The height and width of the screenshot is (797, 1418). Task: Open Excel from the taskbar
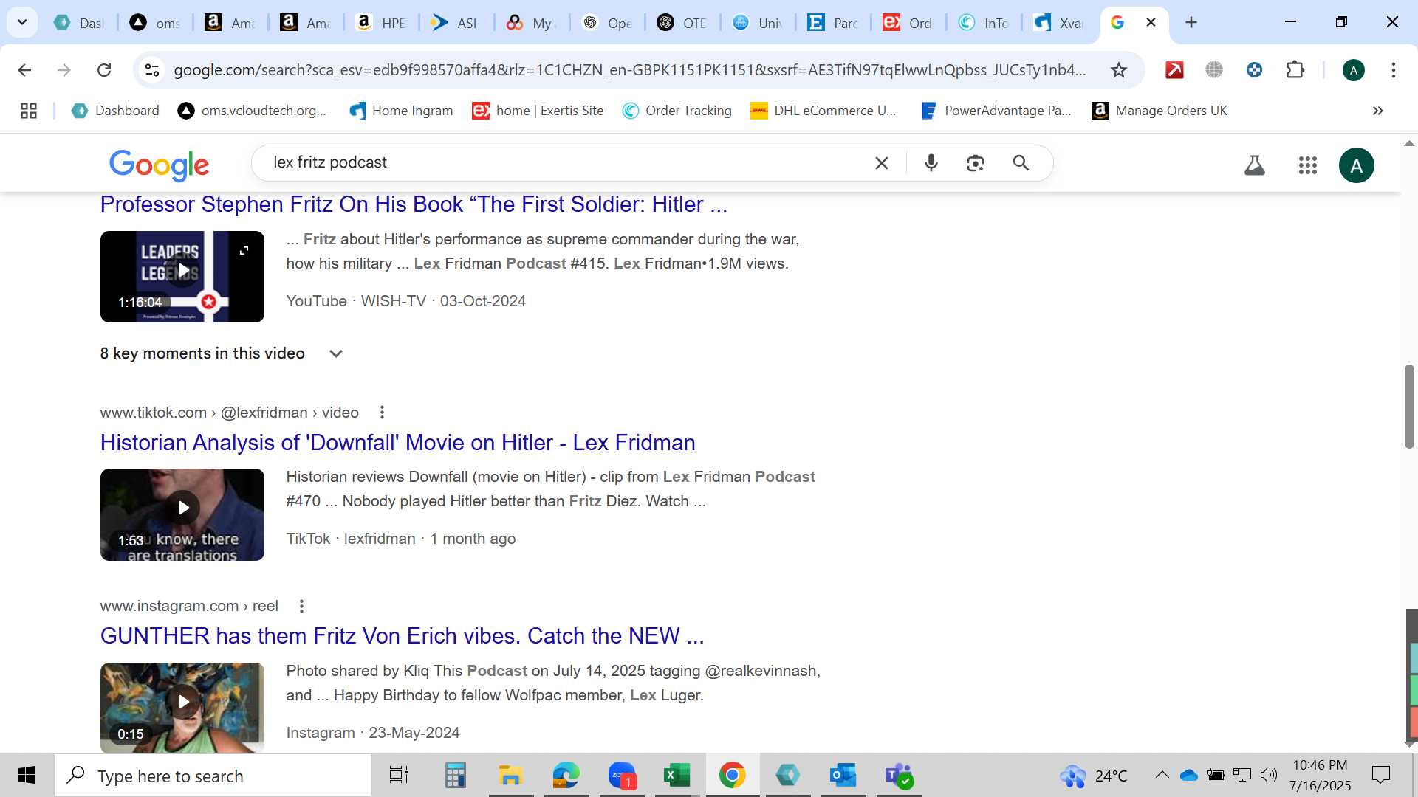pos(677,776)
